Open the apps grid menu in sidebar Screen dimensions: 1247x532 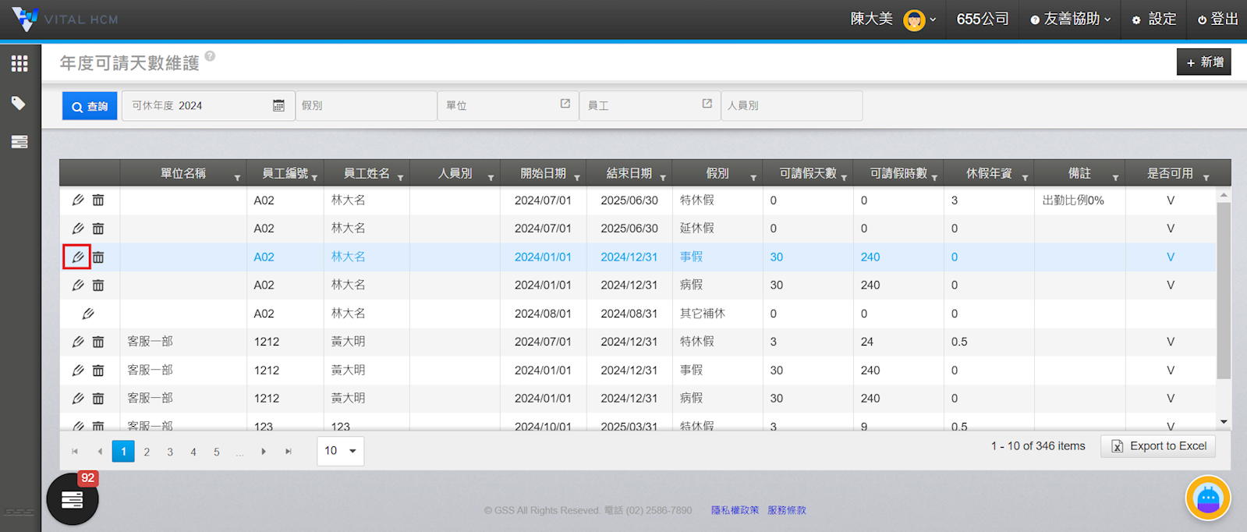(19, 64)
